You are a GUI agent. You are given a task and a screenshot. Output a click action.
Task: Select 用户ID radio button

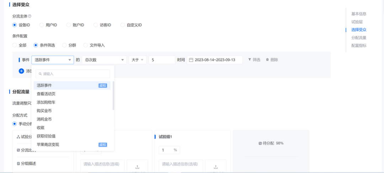click(41, 25)
